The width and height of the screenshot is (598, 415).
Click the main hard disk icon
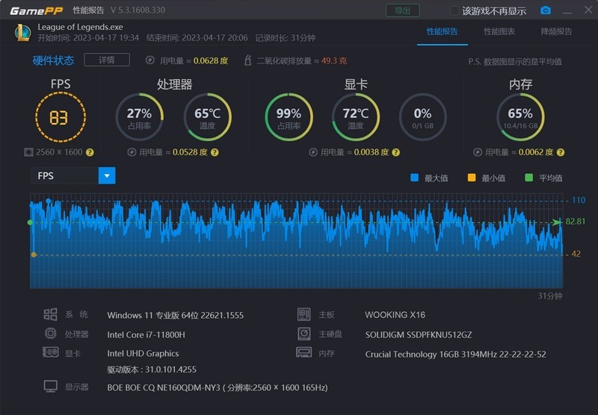tap(304, 334)
